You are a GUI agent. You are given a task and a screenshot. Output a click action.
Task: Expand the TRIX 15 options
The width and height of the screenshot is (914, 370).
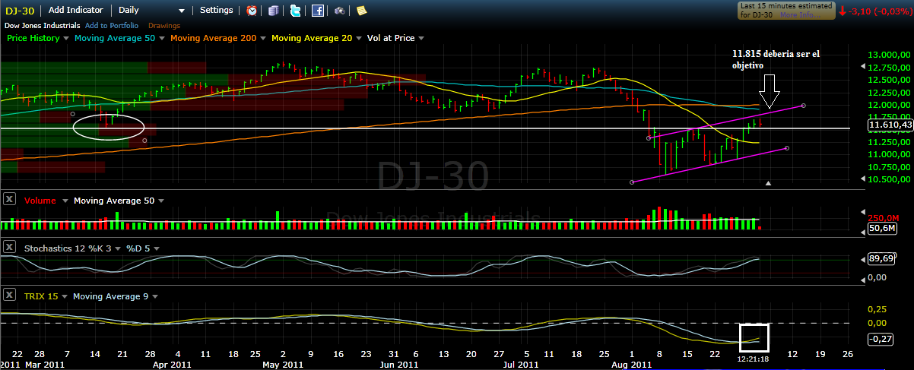click(46, 296)
